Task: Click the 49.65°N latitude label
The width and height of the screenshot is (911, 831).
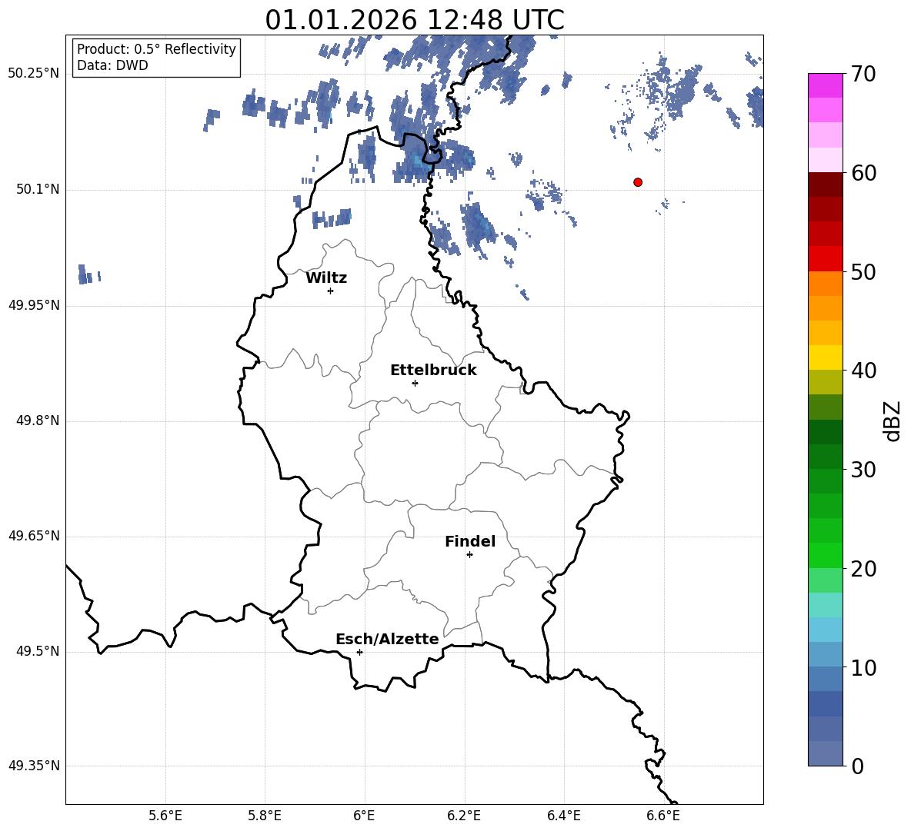Action: (x=34, y=536)
